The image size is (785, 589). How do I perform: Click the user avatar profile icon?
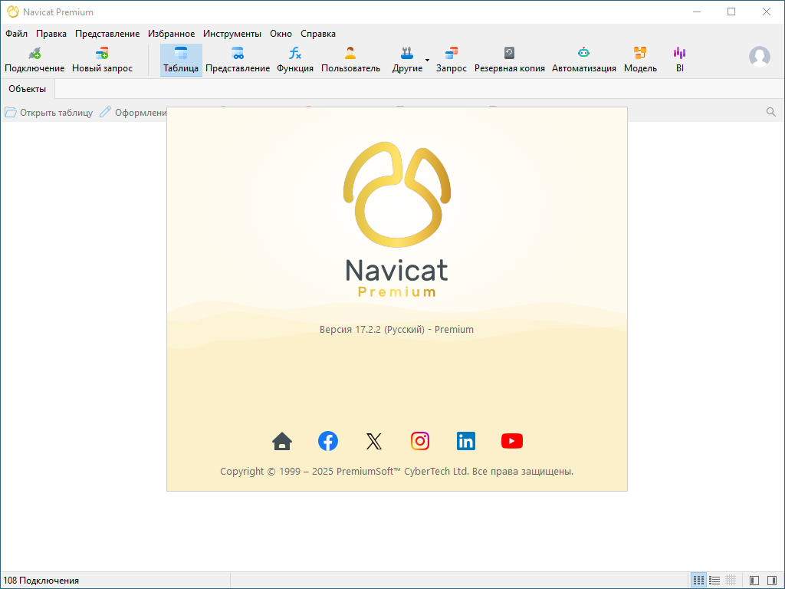[760, 57]
